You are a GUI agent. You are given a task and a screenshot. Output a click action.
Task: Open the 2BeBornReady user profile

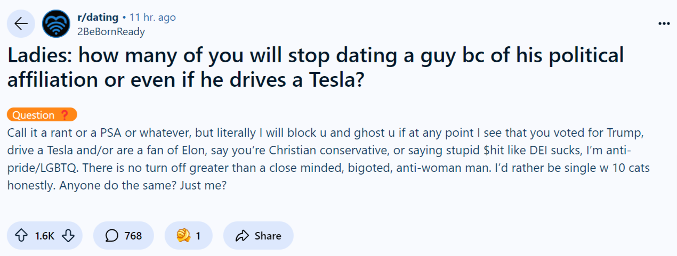[x=111, y=31]
